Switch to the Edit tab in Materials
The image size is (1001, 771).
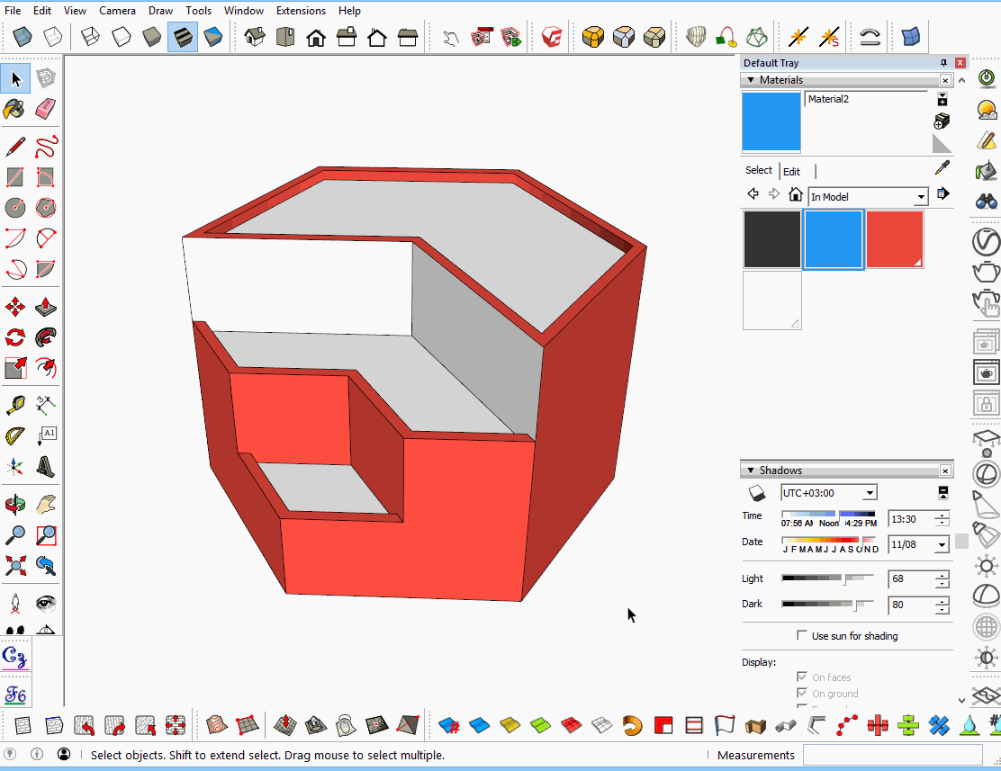(792, 170)
